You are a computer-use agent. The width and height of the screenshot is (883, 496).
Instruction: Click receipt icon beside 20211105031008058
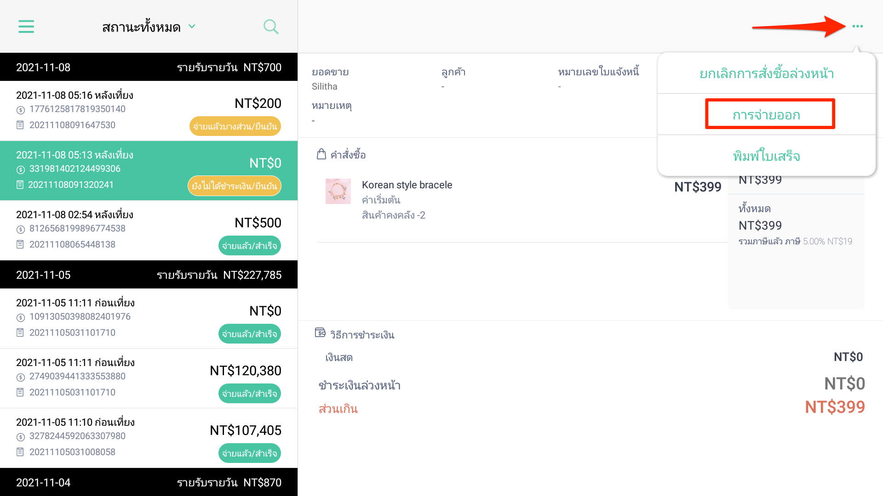[x=20, y=452]
